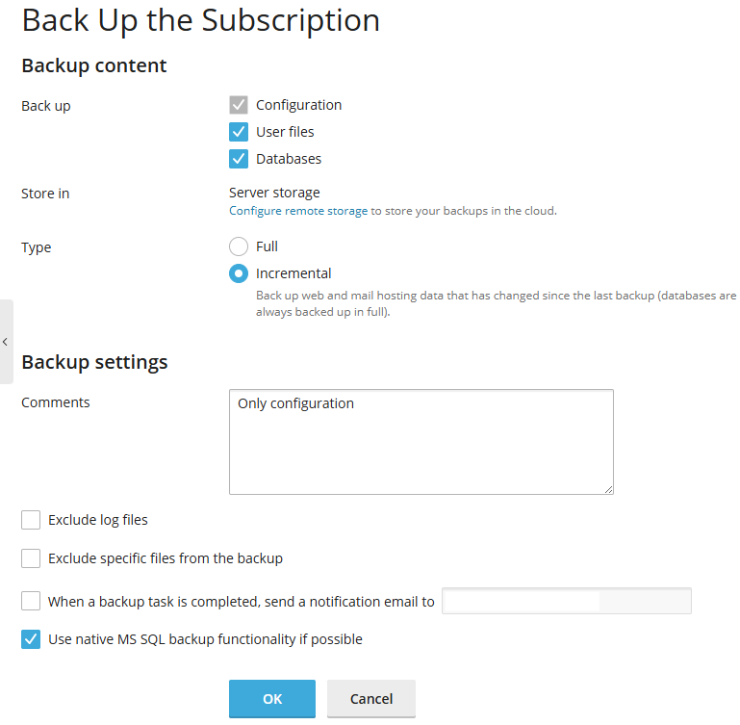Click the Server storage text
The width and height of the screenshot is (740, 725).
pos(274,193)
